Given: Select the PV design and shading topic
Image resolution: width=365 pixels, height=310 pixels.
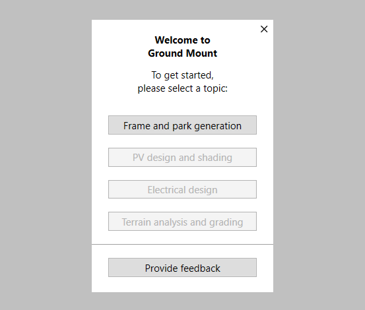Looking at the screenshot, I should point(182,157).
